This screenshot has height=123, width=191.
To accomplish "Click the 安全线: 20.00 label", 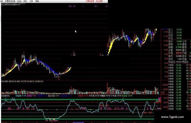I will point(127,96).
